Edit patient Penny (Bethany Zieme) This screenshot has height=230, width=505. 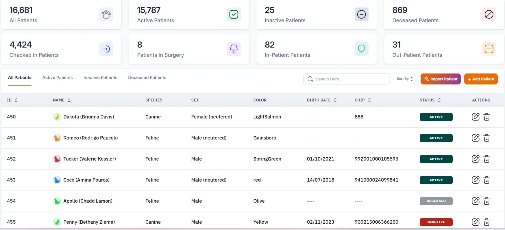(476, 222)
